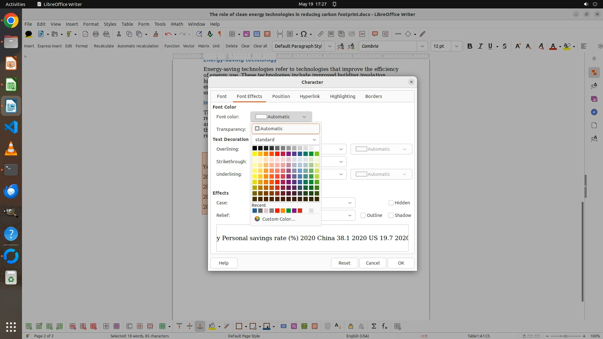603x339 pixels.
Task: Open the sidebar Navigator compass icon
Action: (x=594, y=112)
